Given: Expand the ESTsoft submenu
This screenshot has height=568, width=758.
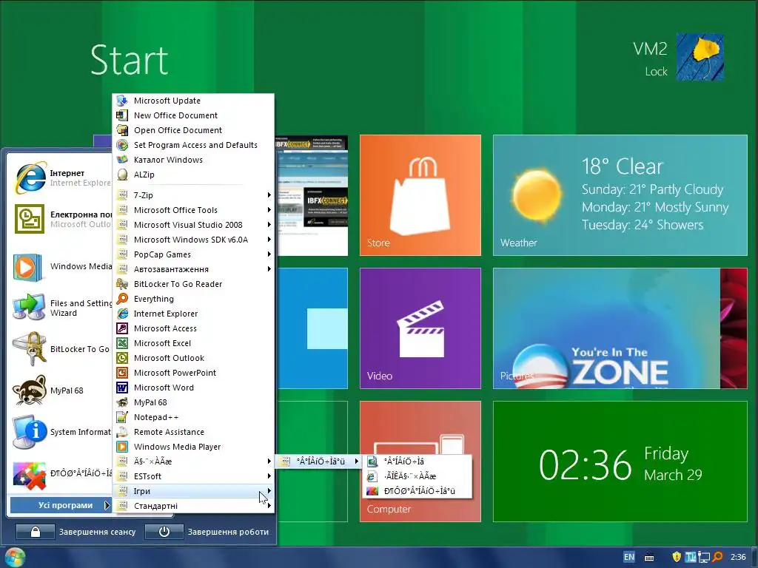Looking at the screenshot, I should click(x=193, y=476).
